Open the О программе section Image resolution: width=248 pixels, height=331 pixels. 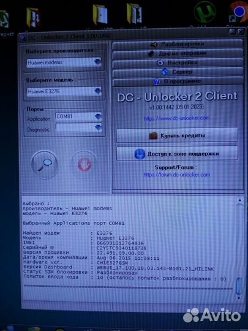[x=178, y=82]
